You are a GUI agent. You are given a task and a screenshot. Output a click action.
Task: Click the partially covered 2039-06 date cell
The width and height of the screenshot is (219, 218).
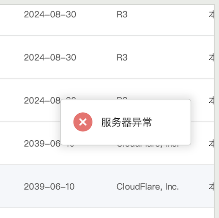click(42, 144)
